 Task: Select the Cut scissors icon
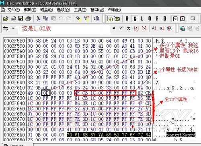point(38,18)
